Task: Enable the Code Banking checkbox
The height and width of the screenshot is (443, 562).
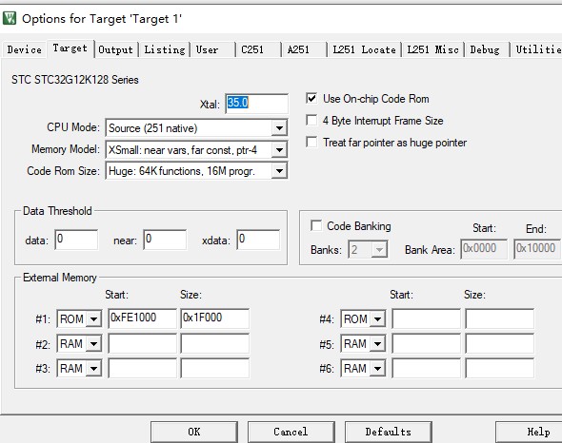Action: pos(315,226)
